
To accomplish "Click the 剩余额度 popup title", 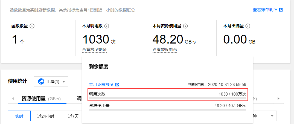I will (98, 67).
